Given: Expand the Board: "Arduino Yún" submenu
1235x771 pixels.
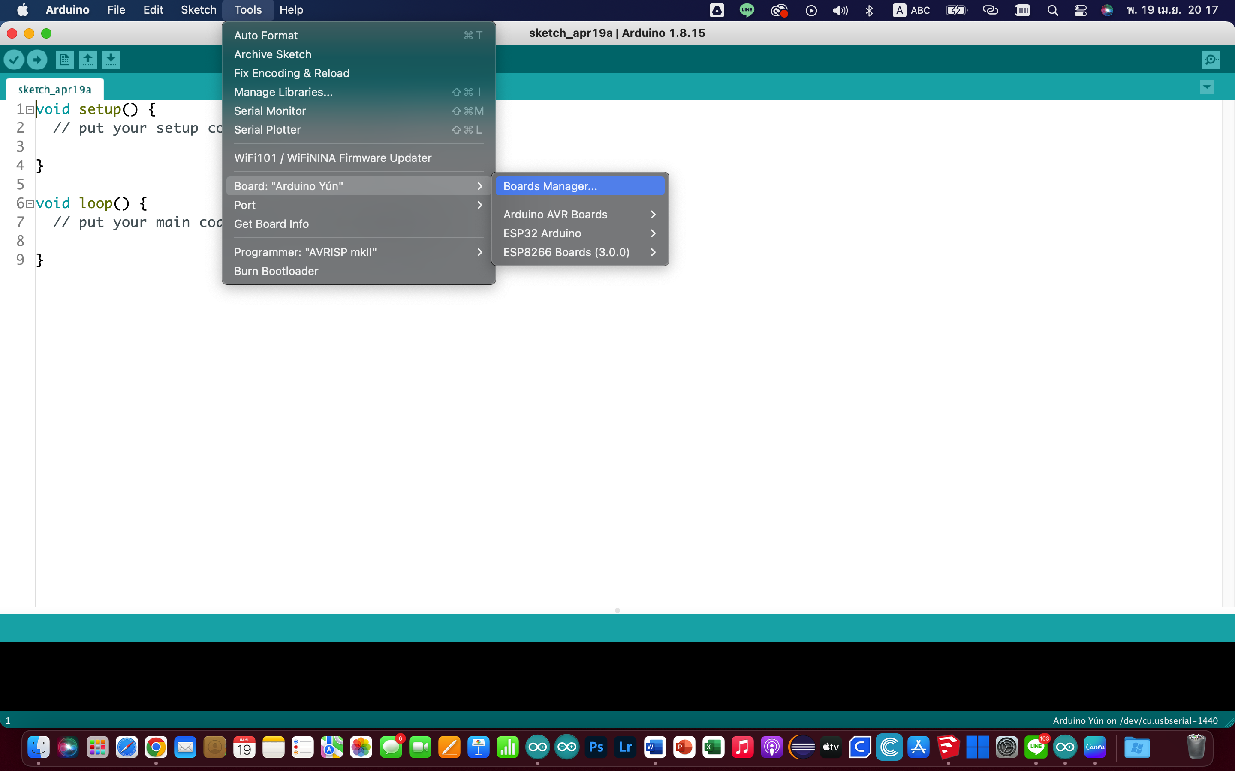Looking at the screenshot, I should 358,186.
